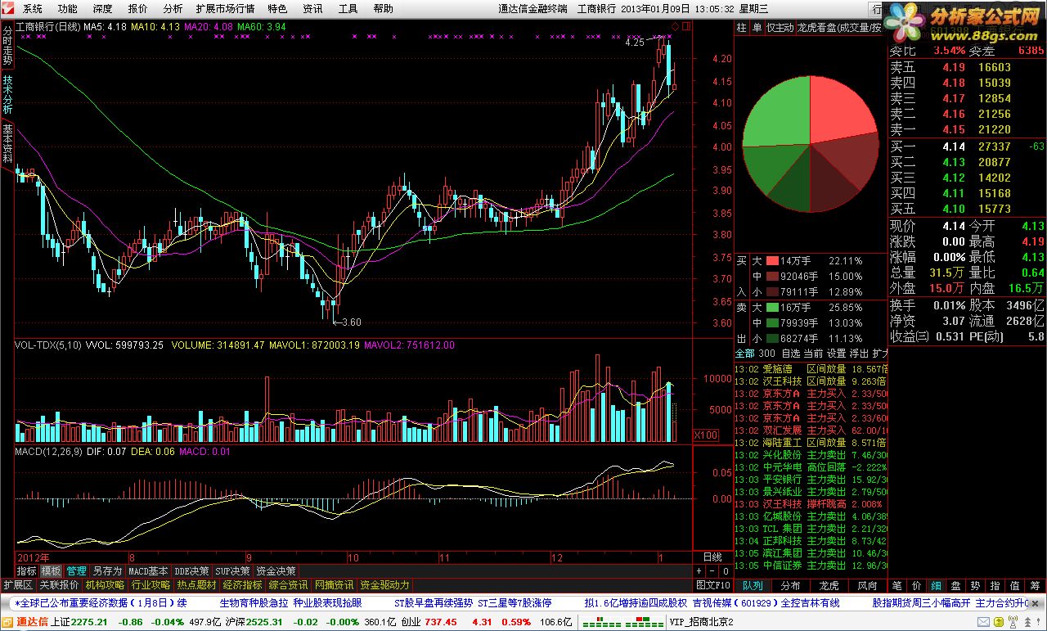This screenshot has width=1047, height=631.
Task: Switch quote panel to 笔 view
Action: [897, 585]
